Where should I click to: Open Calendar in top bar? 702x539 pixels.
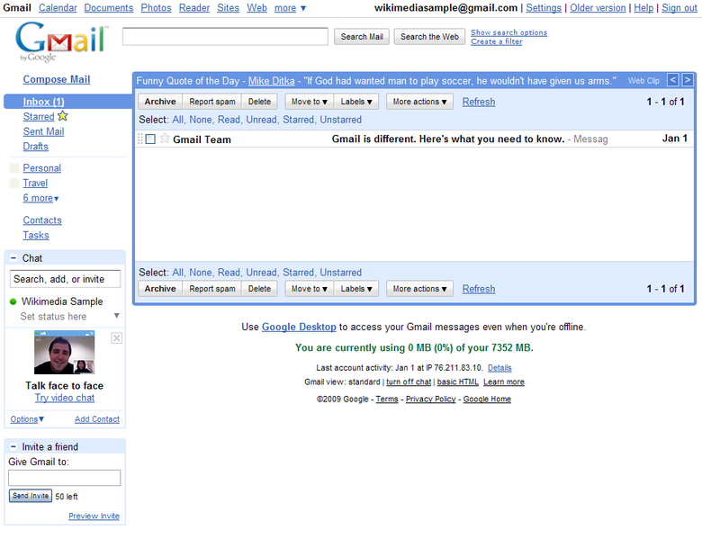tap(58, 8)
